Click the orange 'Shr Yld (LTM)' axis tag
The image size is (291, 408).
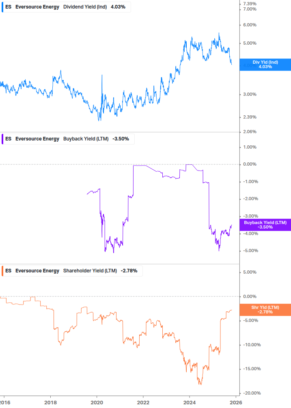click(265, 310)
